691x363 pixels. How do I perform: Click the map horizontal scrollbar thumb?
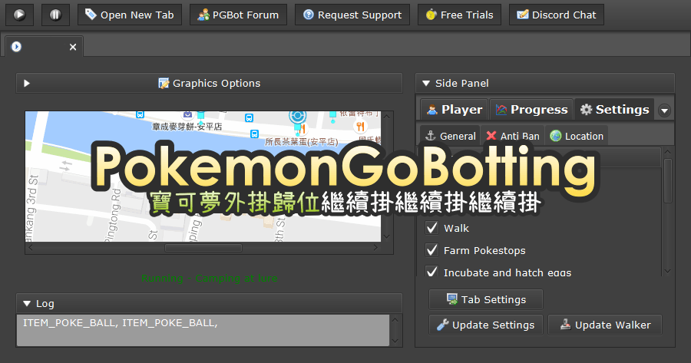coord(203,248)
